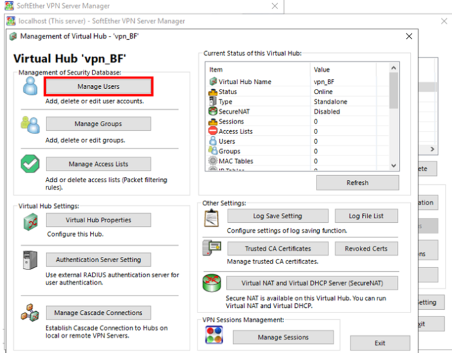View the Log File List
The height and width of the screenshot is (353, 452).
click(366, 216)
